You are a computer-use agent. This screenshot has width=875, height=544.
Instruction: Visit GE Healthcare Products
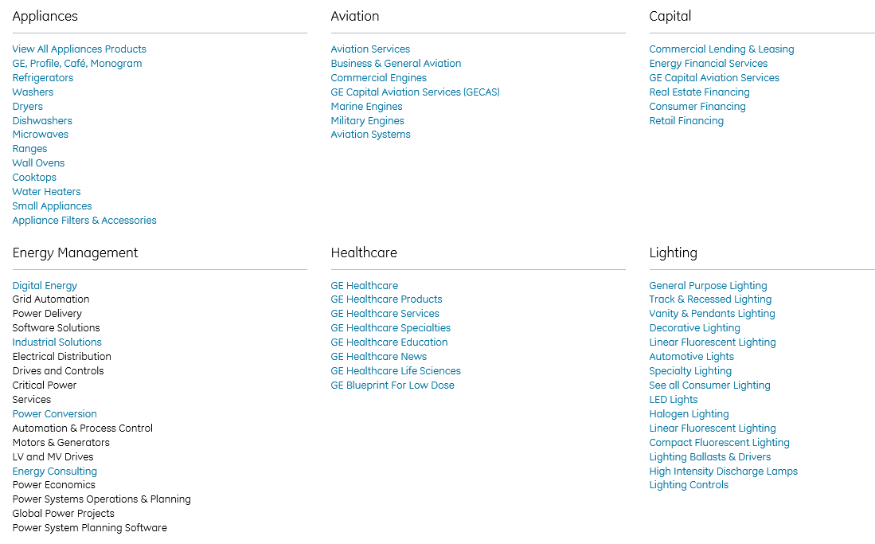point(386,299)
